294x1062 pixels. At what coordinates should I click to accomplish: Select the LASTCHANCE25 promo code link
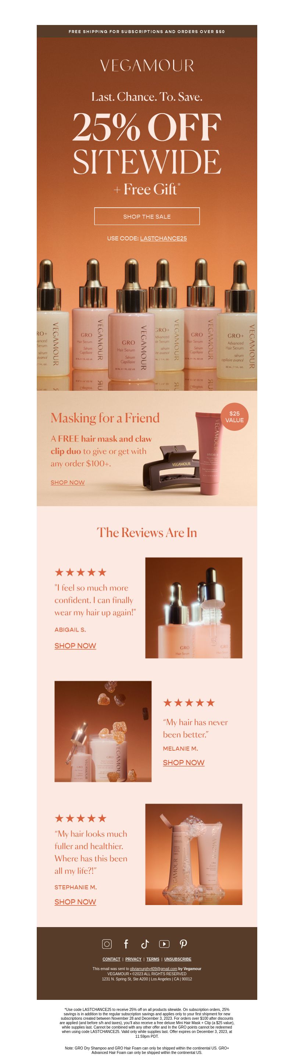(x=163, y=238)
